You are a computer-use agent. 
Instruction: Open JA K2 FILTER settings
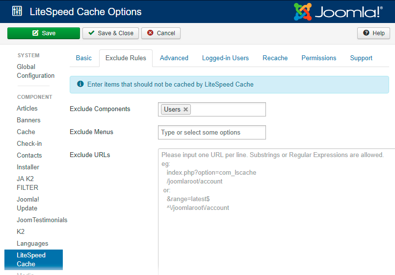(27, 183)
